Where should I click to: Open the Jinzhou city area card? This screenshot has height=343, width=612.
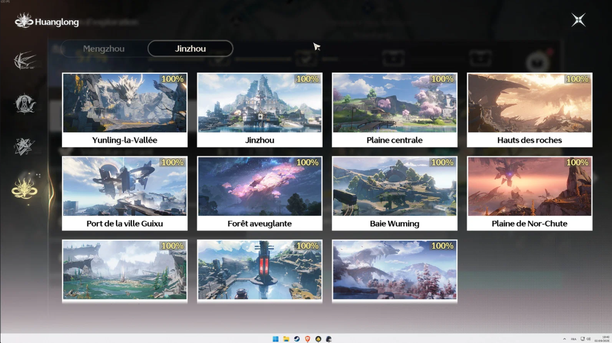(x=260, y=110)
